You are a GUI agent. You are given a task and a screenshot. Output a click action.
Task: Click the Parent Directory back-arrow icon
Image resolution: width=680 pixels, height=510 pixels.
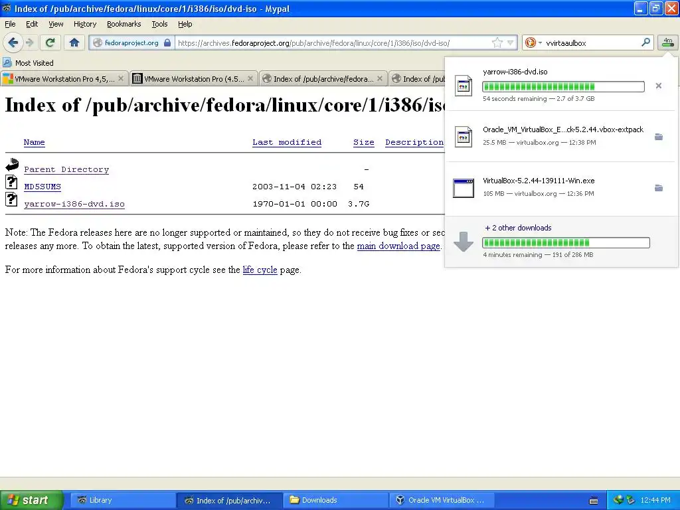(12, 165)
